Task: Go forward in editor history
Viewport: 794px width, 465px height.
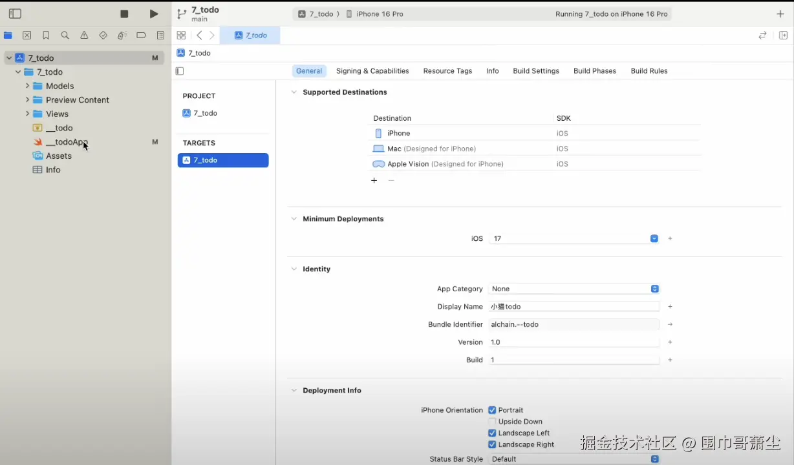Action: 212,36
